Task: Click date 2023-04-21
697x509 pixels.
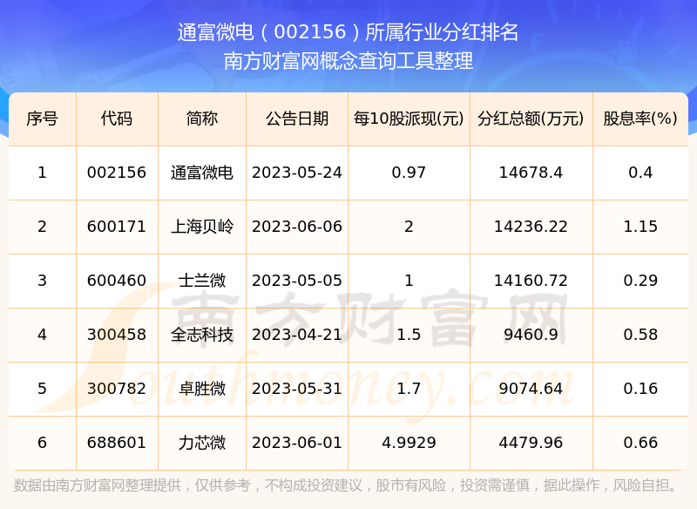Action: click(297, 335)
